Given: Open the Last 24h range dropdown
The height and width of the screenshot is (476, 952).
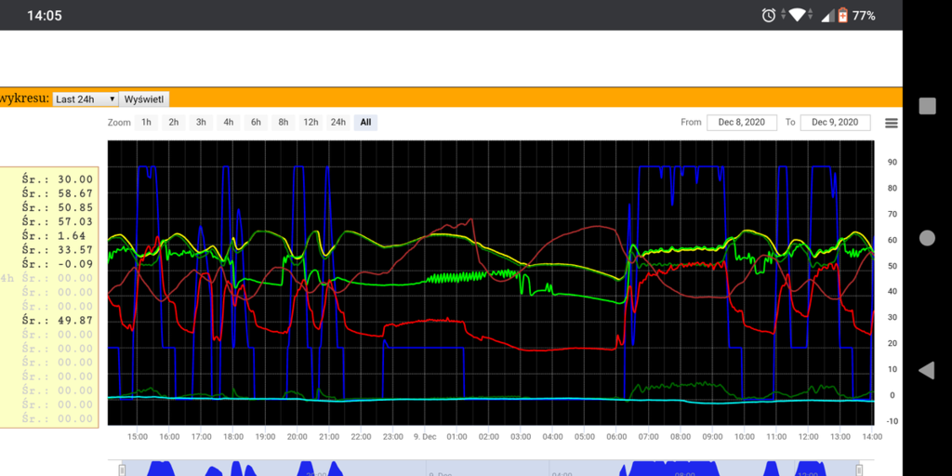Looking at the screenshot, I should pyautogui.click(x=86, y=99).
